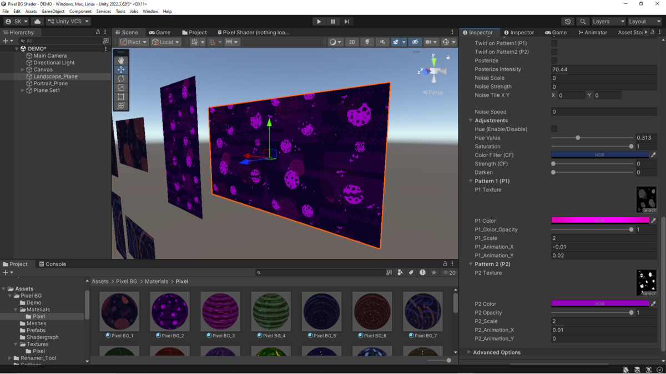Screen dimensions: 666x374
Task: Click the P1 Color eyedropper icon
Action: pos(653,221)
